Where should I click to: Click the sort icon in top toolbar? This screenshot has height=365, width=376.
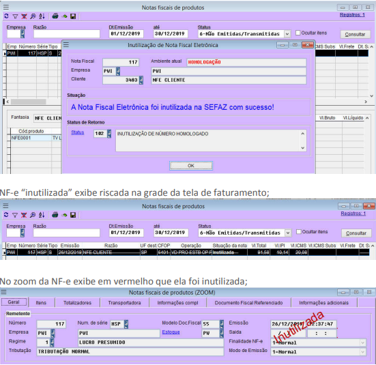tap(42, 16)
